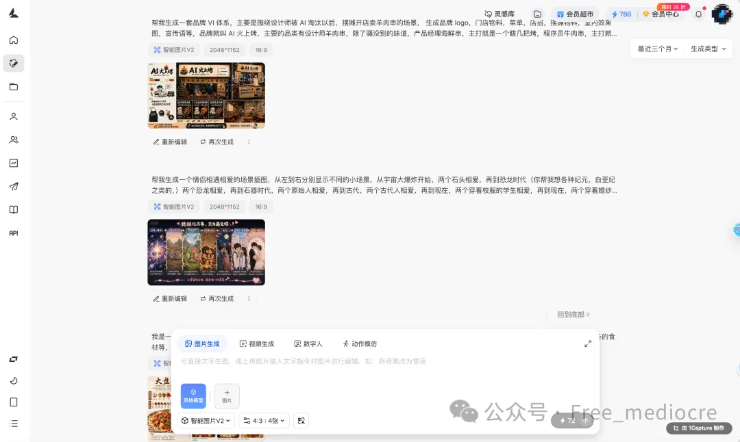Click 重新编辑 under the couples illustration
The image size is (740, 442).
(170, 299)
